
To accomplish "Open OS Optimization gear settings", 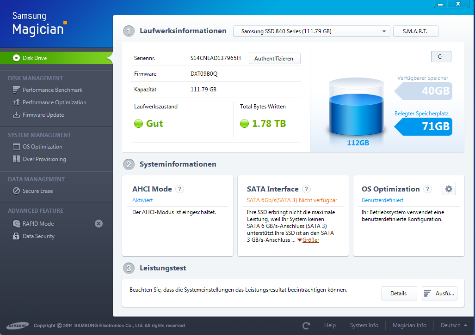I will (449, 189).
